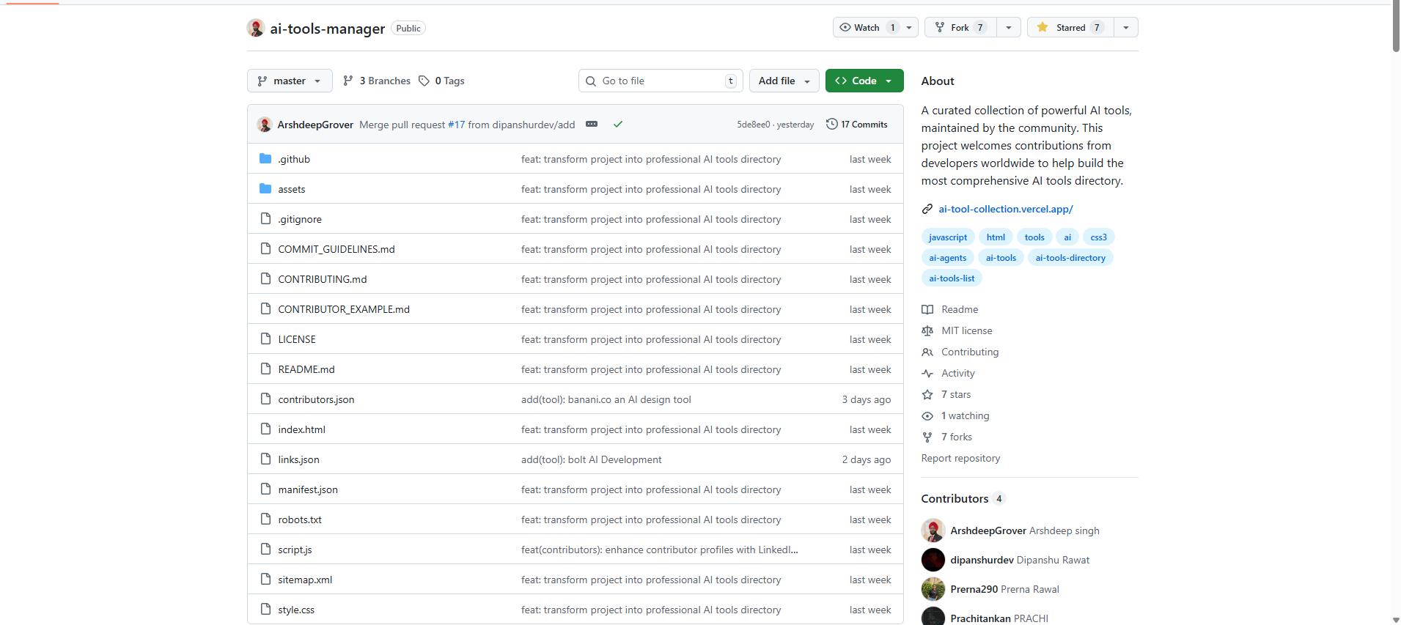Click the Prerna290 contributor avatar

(x=933, y=589)
